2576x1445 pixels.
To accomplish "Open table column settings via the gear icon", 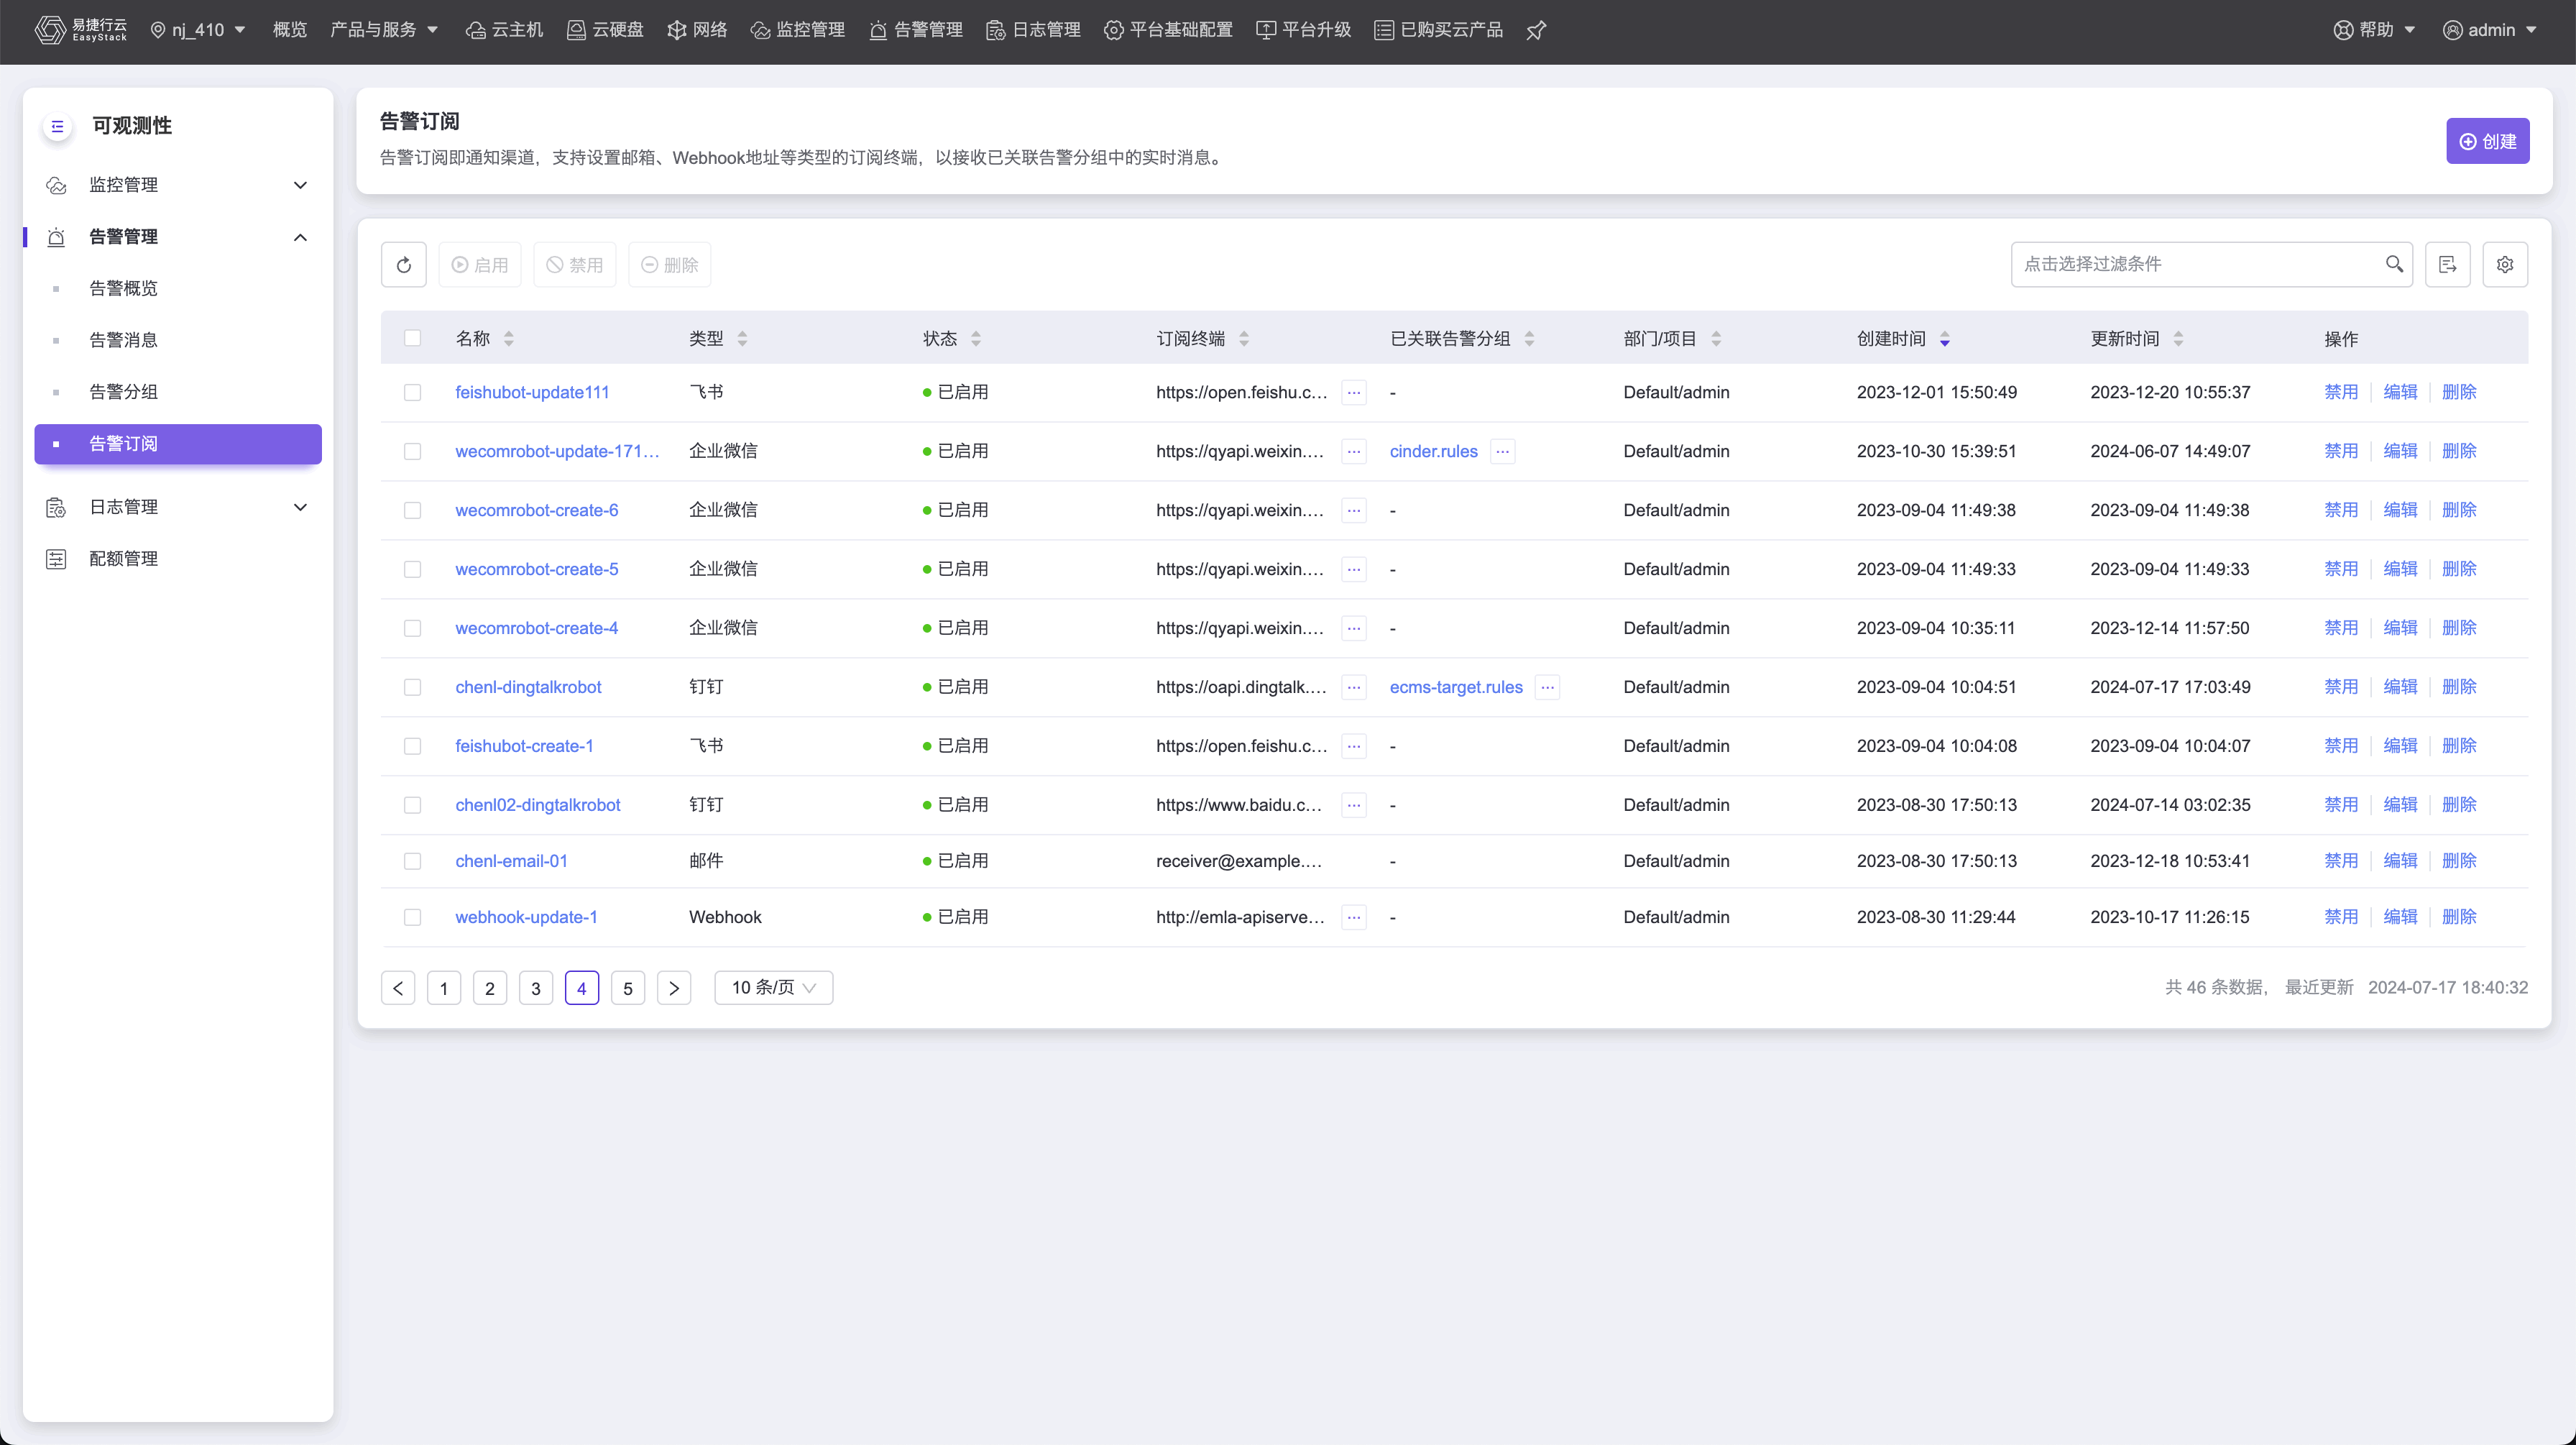I will (x=2504, y=265).
